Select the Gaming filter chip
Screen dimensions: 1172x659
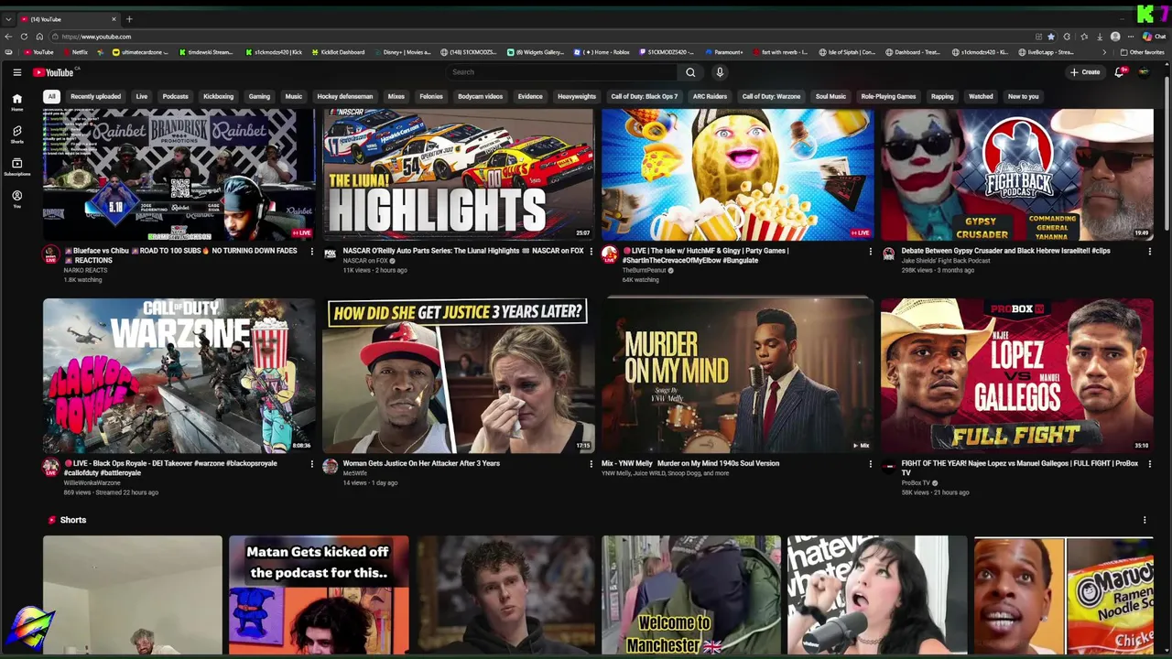[259, 96]
